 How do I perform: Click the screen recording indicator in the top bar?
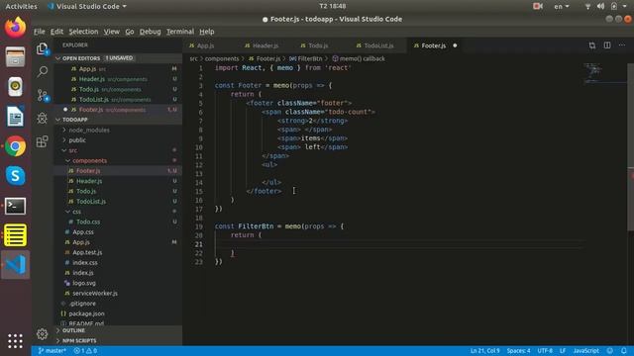click(538, 6)
